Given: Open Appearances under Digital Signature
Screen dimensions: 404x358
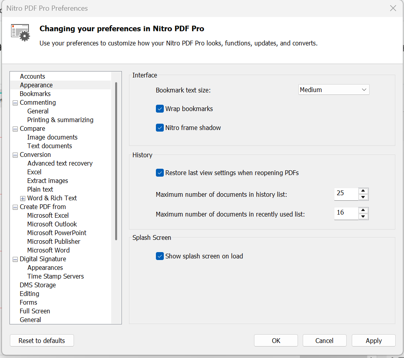Looking at the screenshot, I should 45,268.
